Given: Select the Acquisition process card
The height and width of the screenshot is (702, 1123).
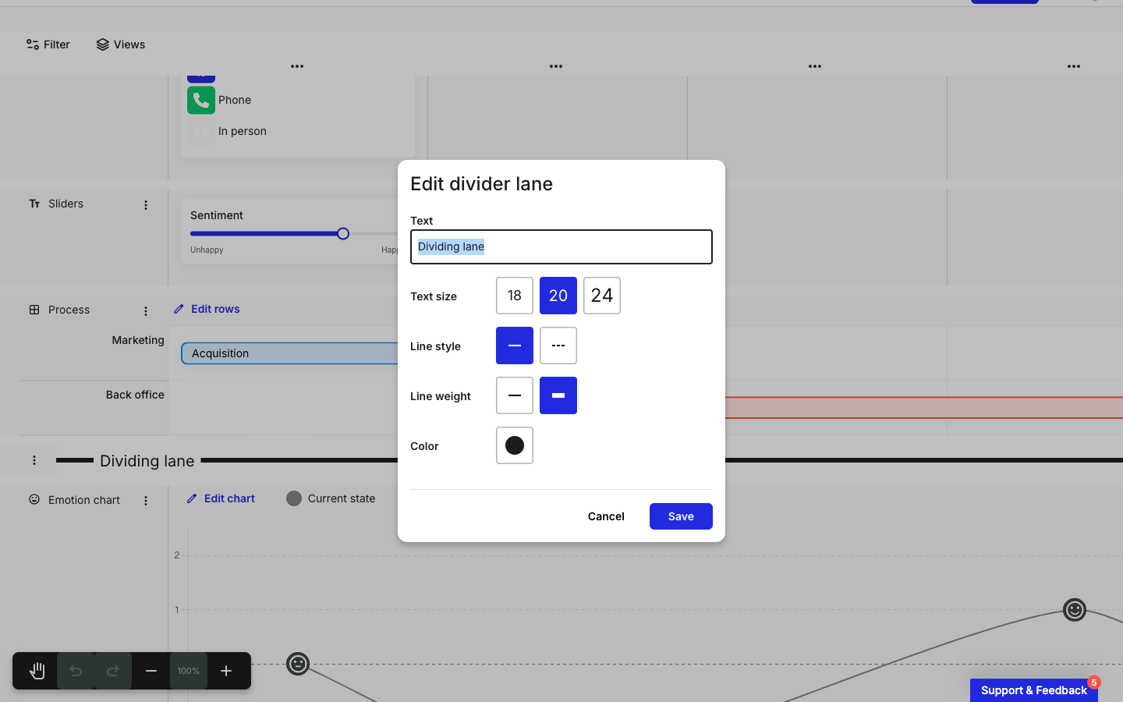Looking at the screenshot, I should pyautogui.click(x=290, y=353).
